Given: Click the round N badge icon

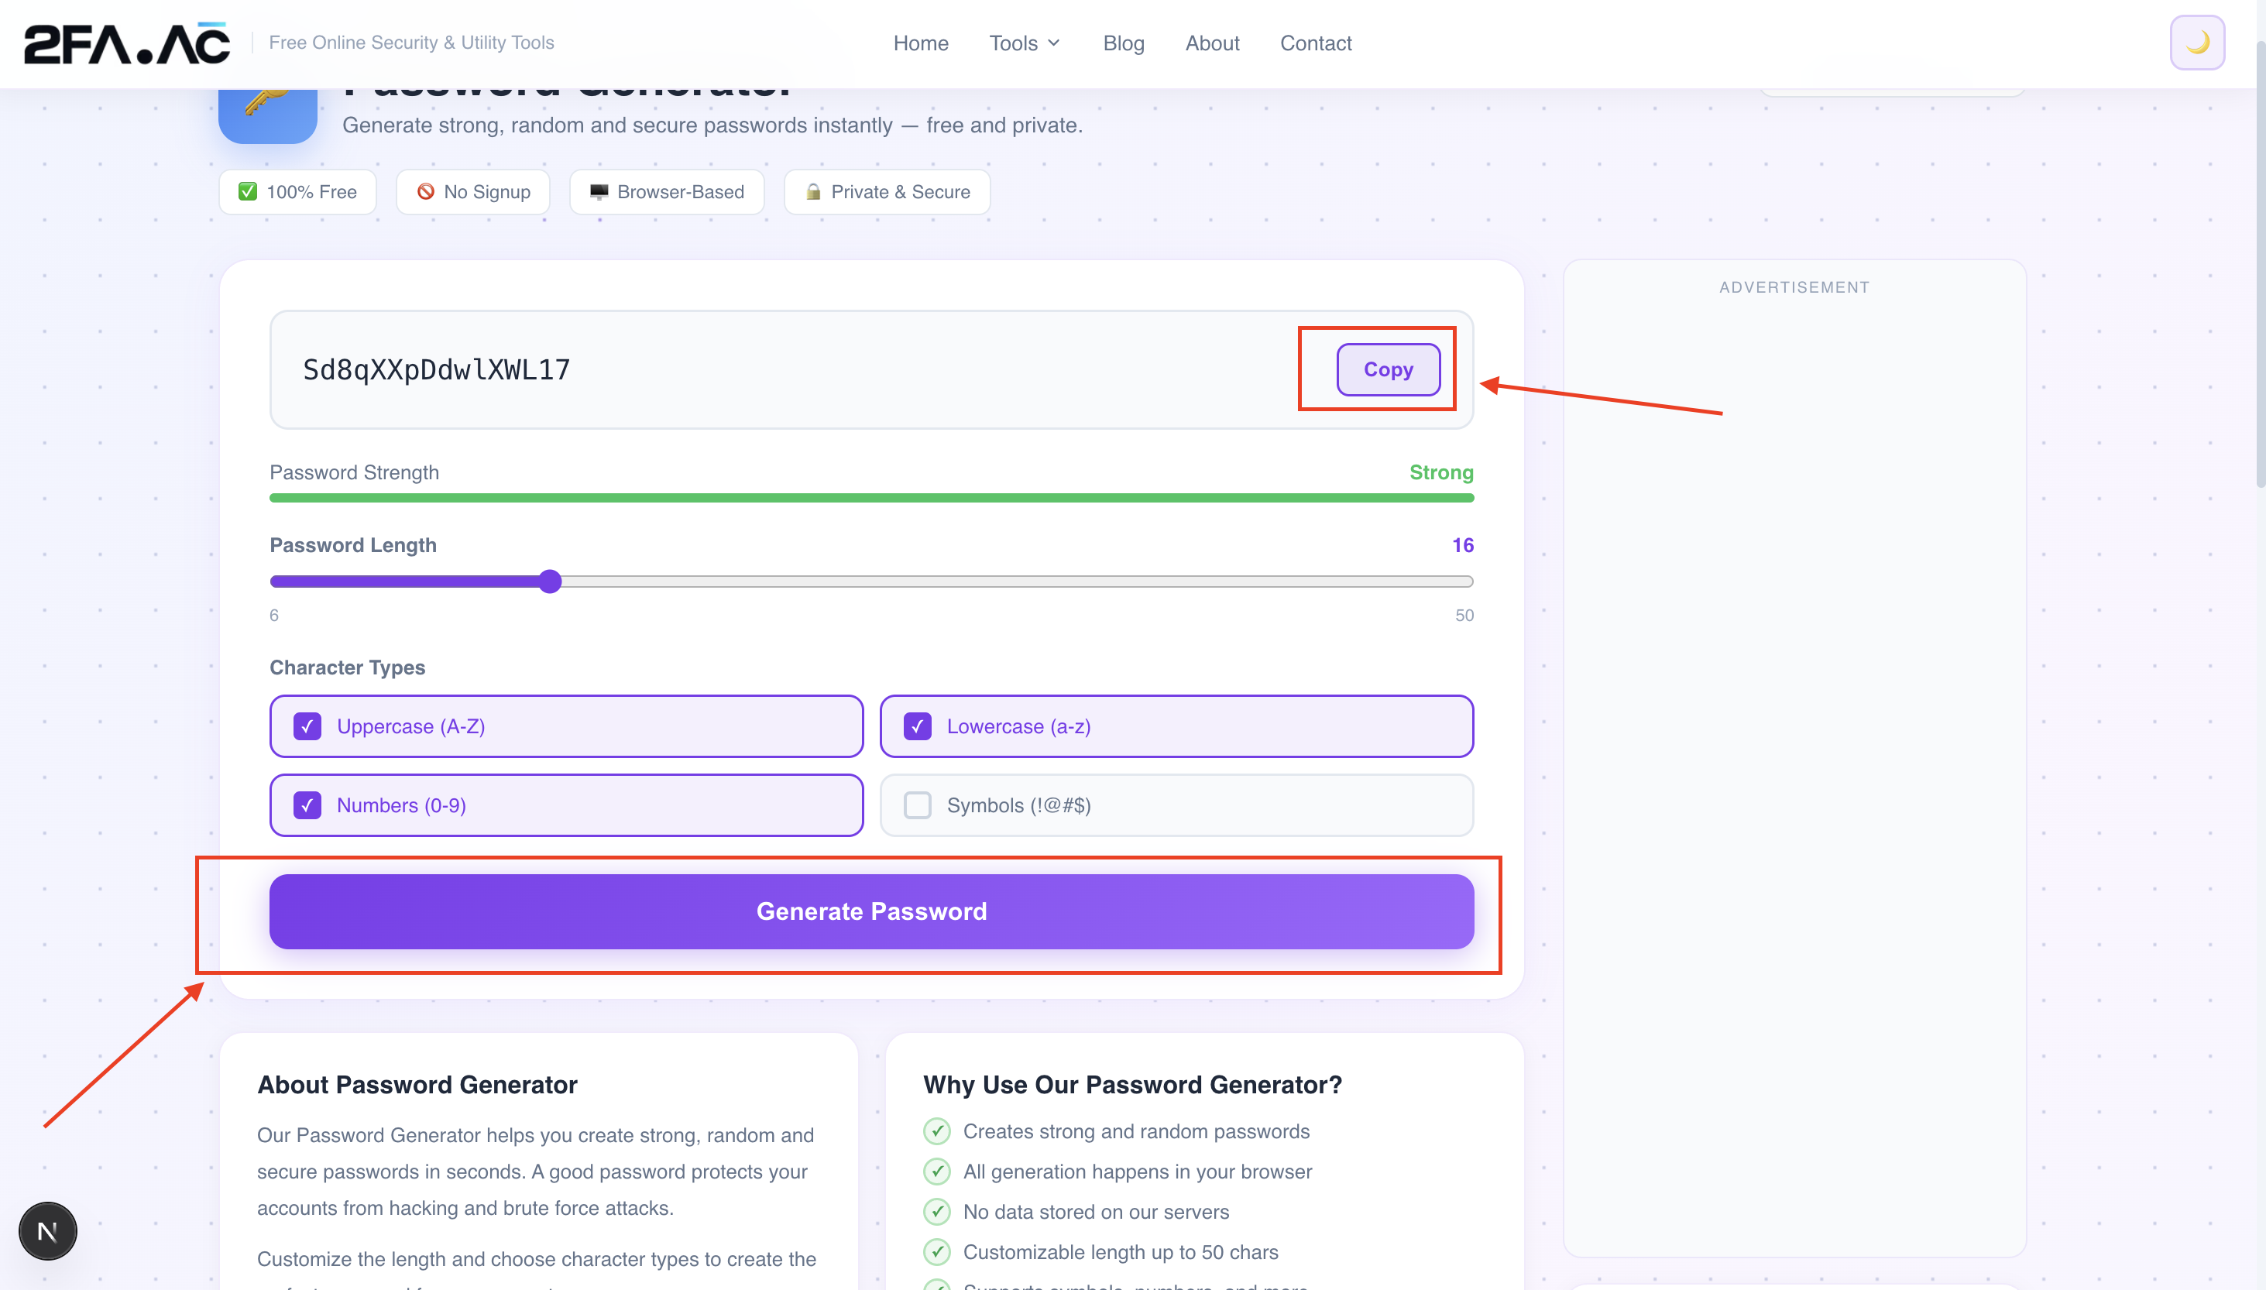Looking at the screenshot, I should point(48,1230).
